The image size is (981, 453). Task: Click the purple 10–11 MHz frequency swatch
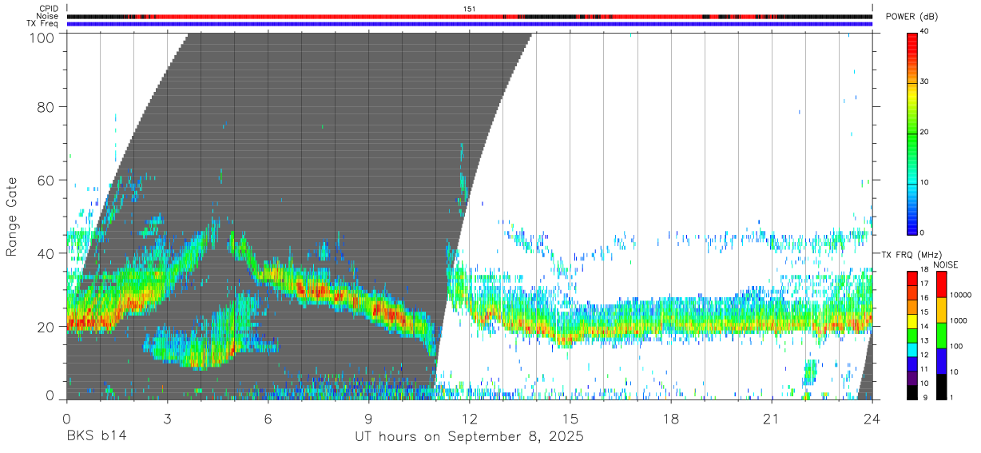912,379
